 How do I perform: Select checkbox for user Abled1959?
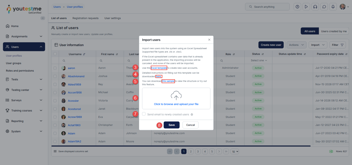(x=55, y=84)
